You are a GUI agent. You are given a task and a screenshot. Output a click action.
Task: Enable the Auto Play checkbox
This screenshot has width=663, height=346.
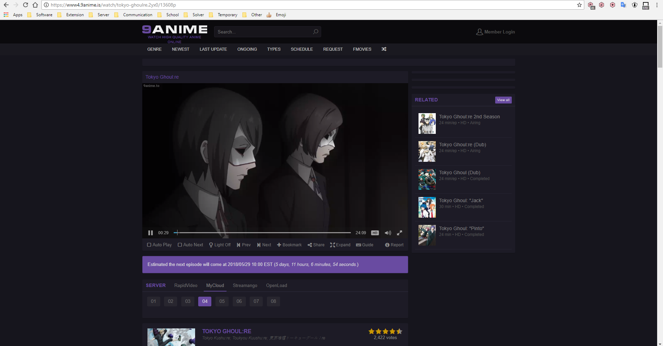pos(159,245)
